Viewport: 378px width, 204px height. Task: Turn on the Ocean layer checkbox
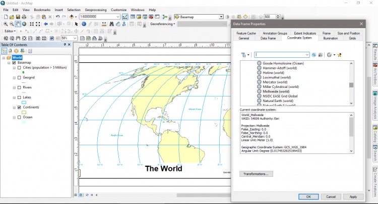(19, 117)
